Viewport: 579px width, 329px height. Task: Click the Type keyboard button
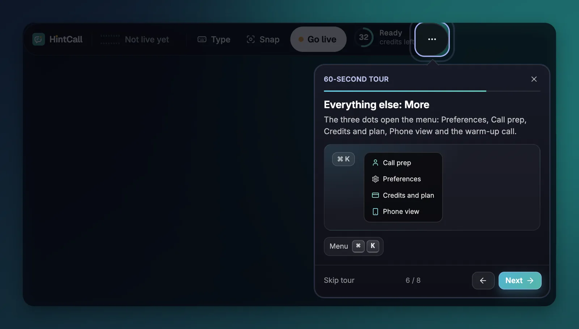point(214,39)
